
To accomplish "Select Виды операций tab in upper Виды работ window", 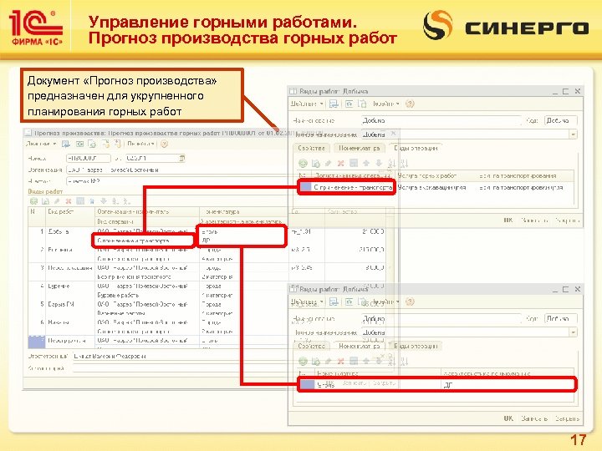I will tap(416, 148).
